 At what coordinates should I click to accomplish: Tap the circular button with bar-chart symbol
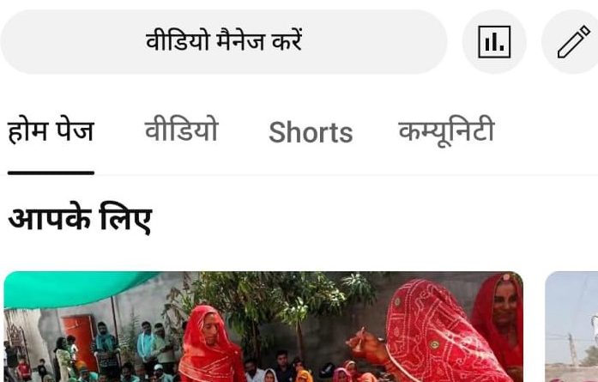494,42
